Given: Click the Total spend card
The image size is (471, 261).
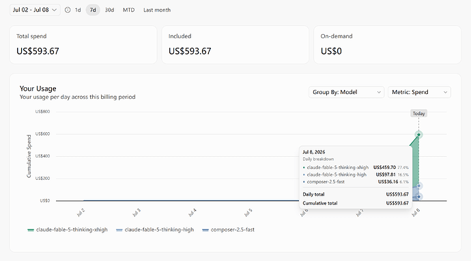Looking at the screenshot, I should click(x=83, y=45).
